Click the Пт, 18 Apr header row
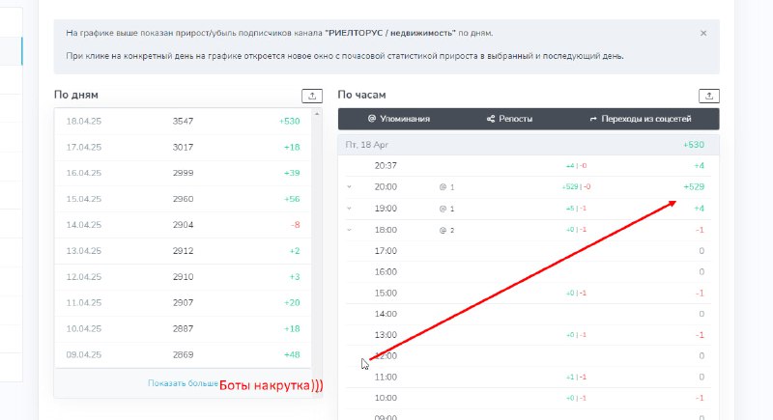The height and width of the screenshot is (420, 773). click(x=529, y=145)
